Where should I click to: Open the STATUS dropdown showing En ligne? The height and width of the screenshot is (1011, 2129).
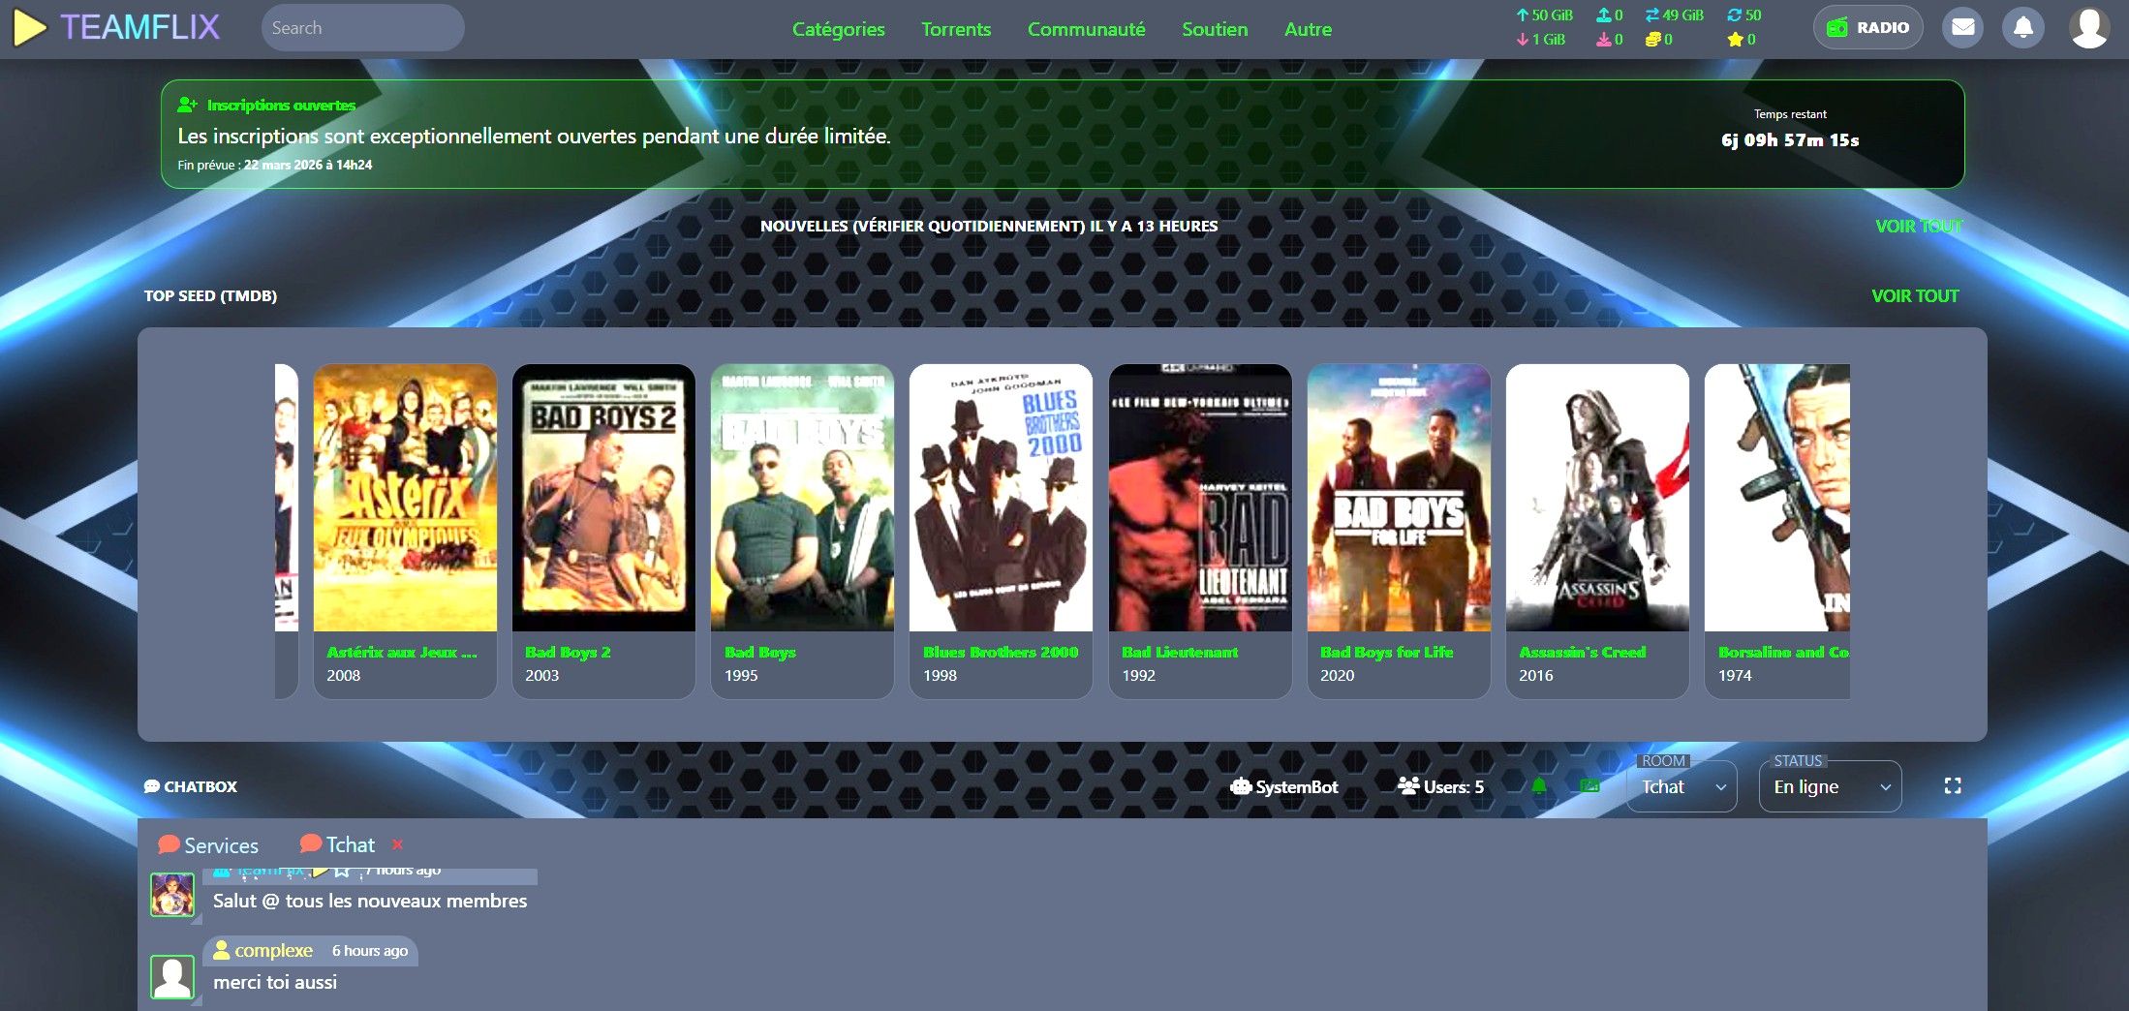pyautogui.click(x=1830, y=787)
